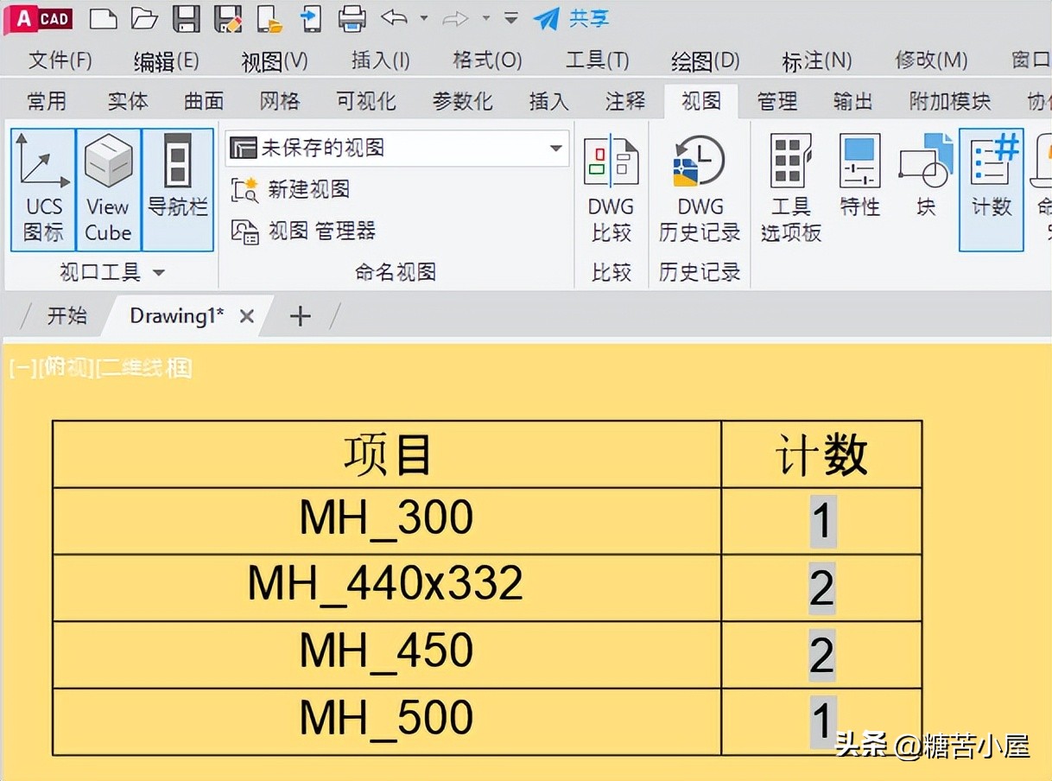Toggle View Cube visibility
This screenshot has width=1052, height=781.
(107, 188)
